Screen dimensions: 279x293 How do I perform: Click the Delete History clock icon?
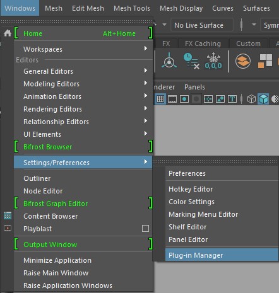tap(191, 61)
